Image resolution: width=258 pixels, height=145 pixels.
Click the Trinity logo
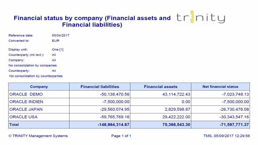point(201,18)
